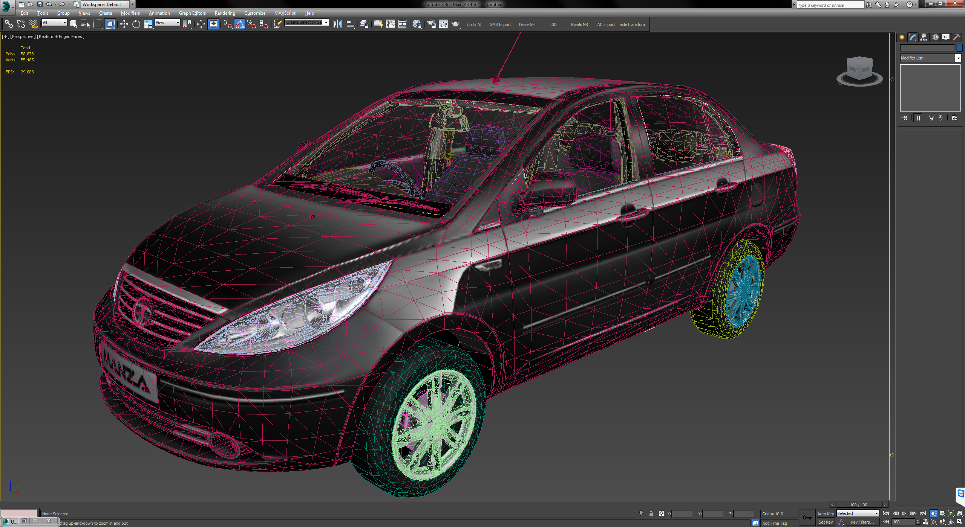Screen dimensions: 965x527
Task: Activate the Rotate tool
Action: [136, 24]
